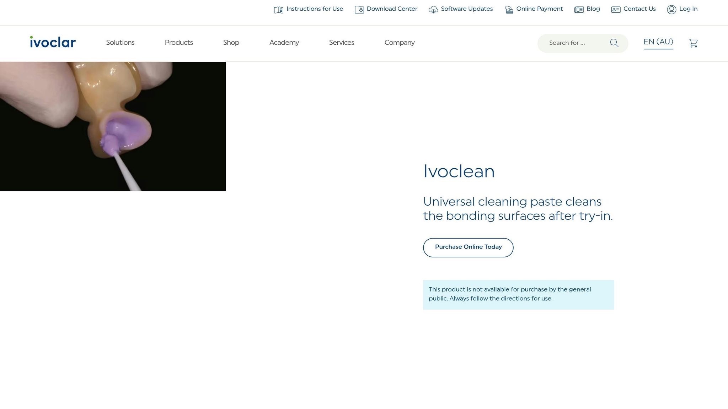728x409 pixels.
Task: Open the Solutions menu
Action: pyautogui.click(x=120, y=43)
